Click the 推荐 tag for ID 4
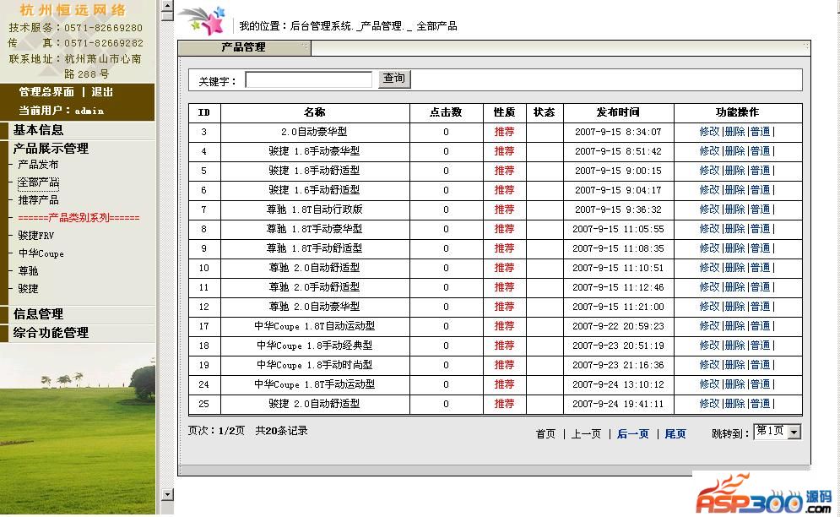The height and width of the screenshot is (517, 840). 504,151
